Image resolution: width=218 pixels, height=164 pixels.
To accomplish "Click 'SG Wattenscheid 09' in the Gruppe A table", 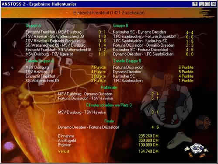I will click(42, 81).
